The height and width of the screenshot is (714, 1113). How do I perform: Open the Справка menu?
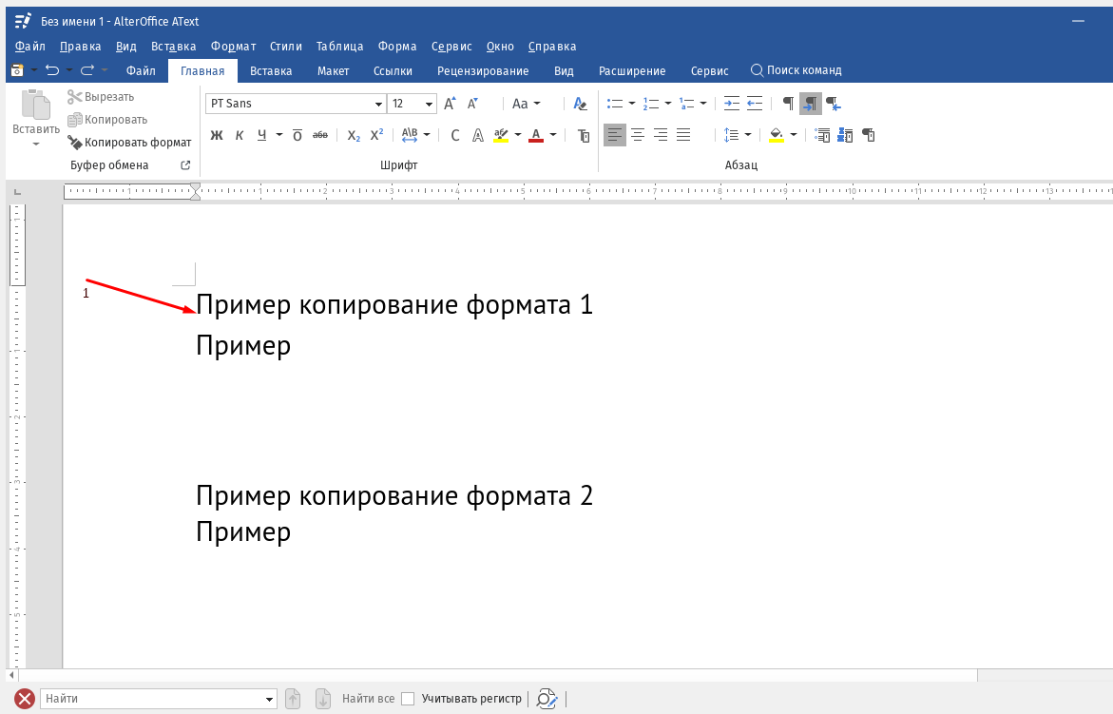[552, 47]
